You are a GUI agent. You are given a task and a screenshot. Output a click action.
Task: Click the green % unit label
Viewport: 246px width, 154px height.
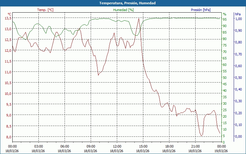(x=224, y=14)
